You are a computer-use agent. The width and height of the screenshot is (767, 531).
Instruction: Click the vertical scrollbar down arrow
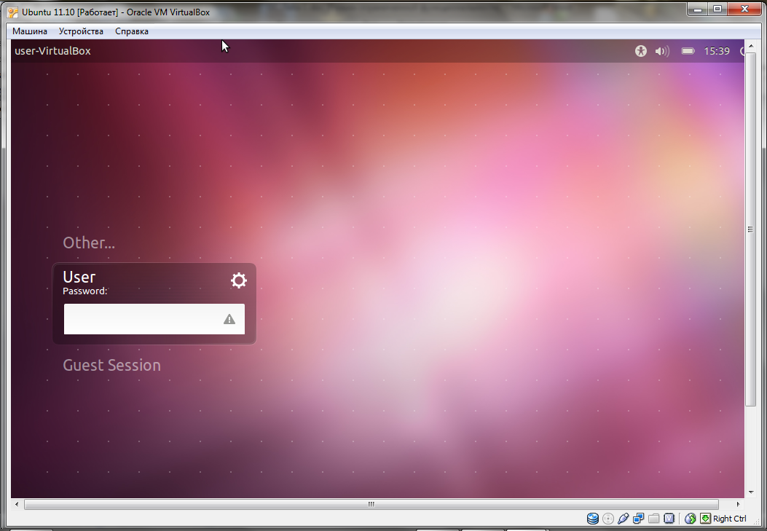click(x=751, y=492)
